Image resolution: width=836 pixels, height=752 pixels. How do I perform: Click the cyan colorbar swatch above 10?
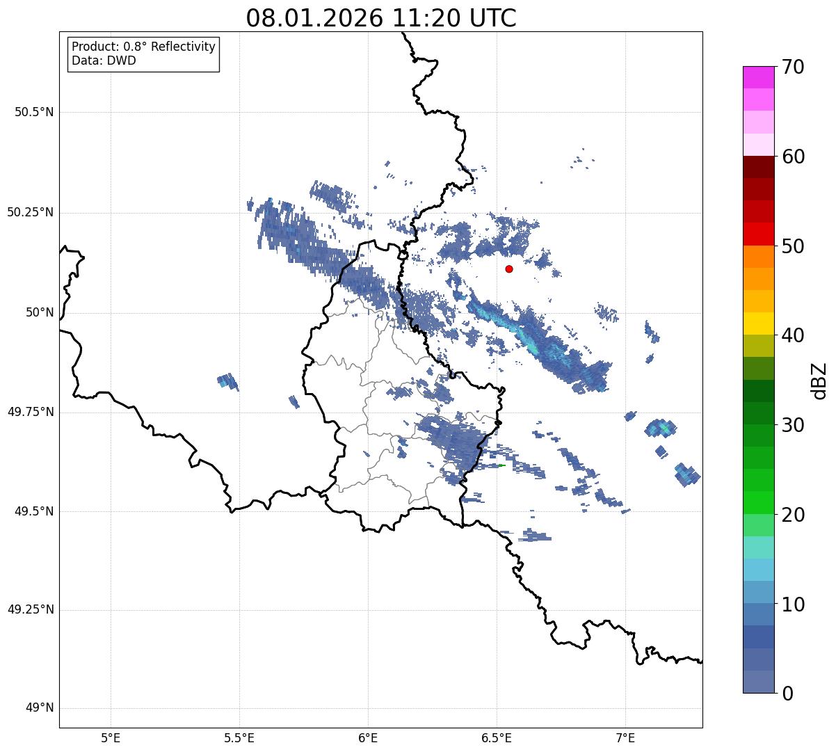pyautogui.click(x=758, y=570)
